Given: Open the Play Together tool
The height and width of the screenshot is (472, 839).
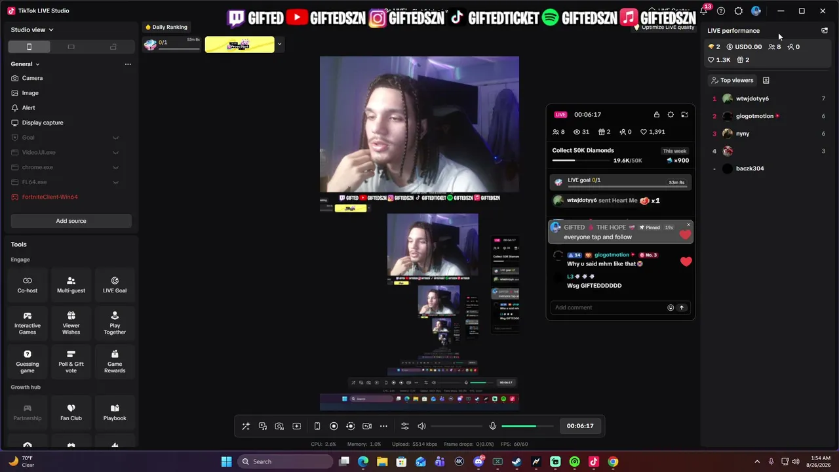Looking at the screenshot, I should [115, 323].
